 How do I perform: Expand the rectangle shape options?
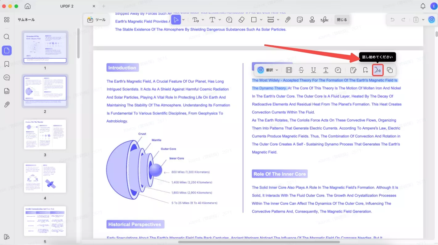tap(261, 20)
